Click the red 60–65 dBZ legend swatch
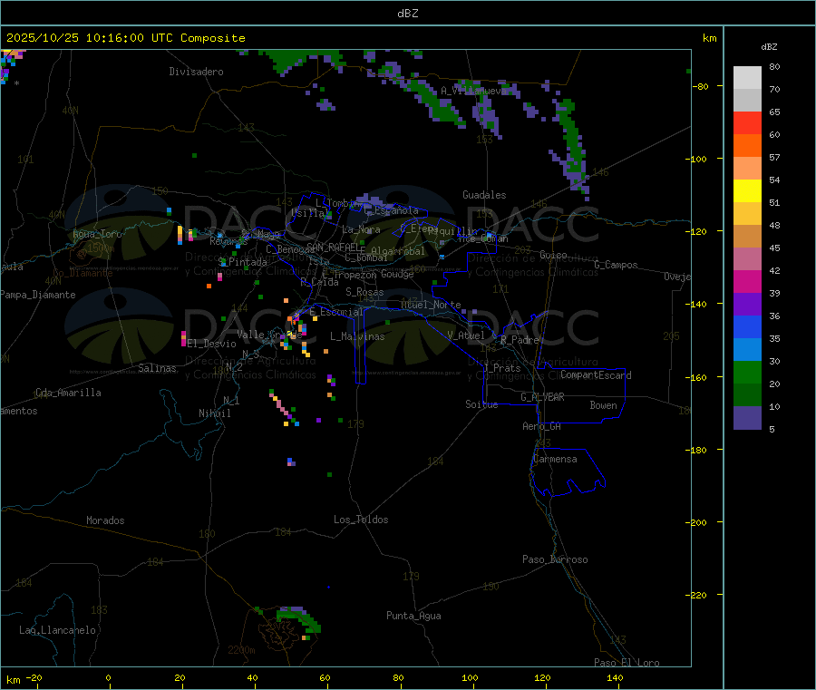 (x=747, y=122)
